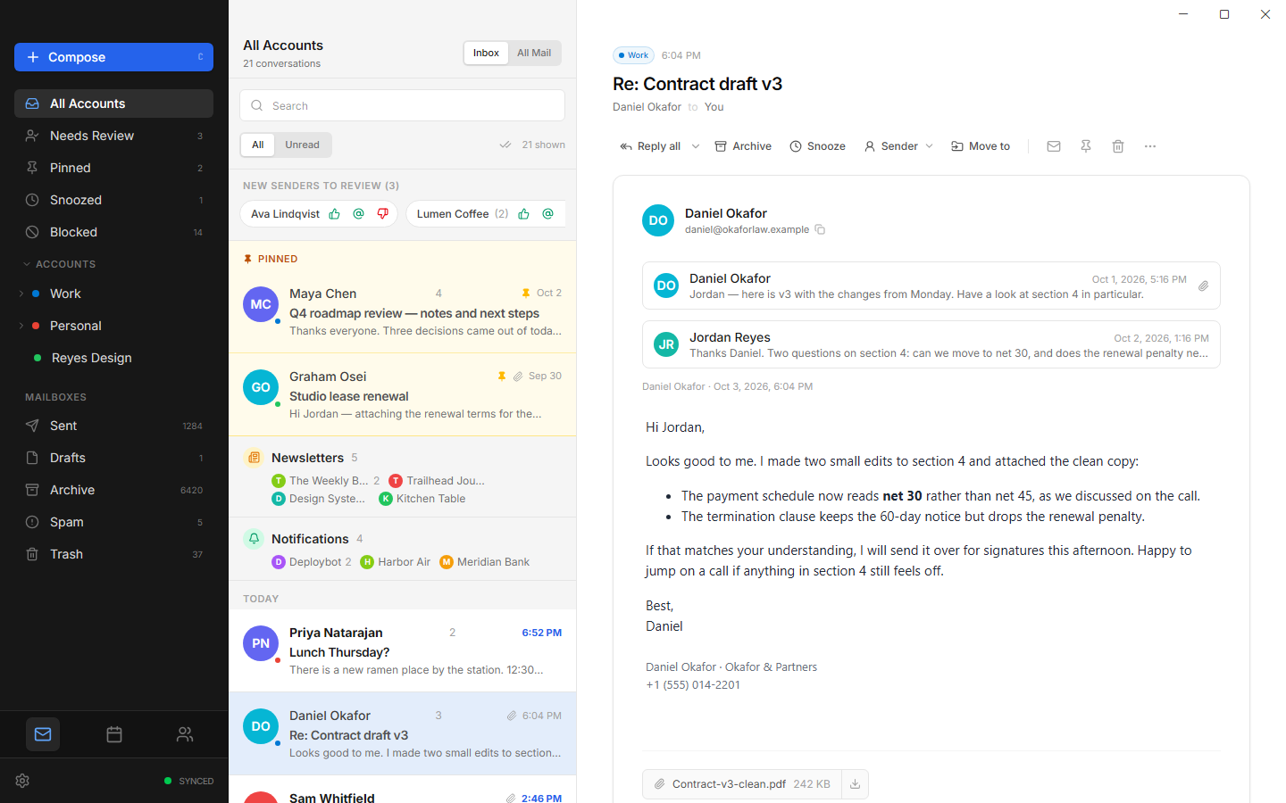Download the Contract-v3-clean.pdf attachment
1286x803 pixels.
point(855,784)
